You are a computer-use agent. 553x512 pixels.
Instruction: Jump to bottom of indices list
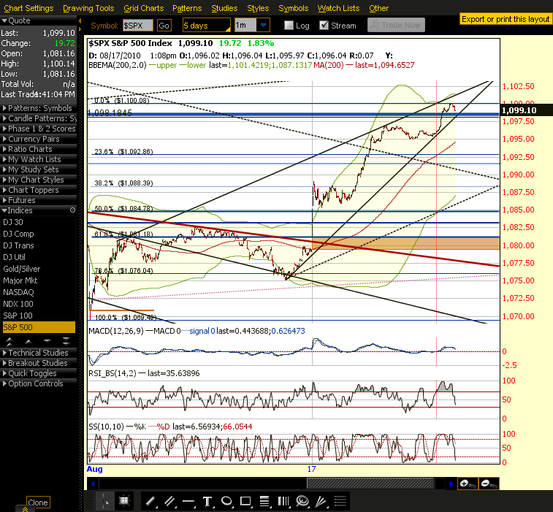pyautogui.click(x=66, y=341)
